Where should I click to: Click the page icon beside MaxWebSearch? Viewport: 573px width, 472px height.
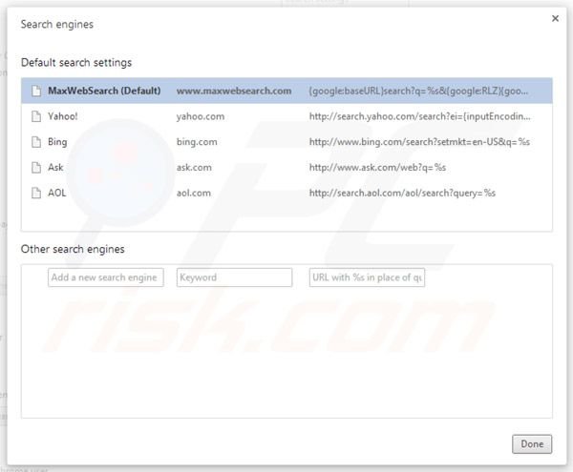click(x=36, y=91)
